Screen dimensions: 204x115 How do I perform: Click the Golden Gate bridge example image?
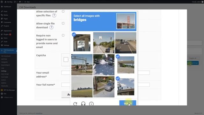point(126,21)
